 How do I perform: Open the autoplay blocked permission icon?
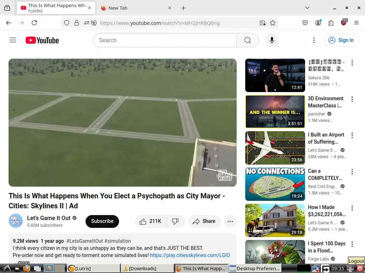click(94, 23)
